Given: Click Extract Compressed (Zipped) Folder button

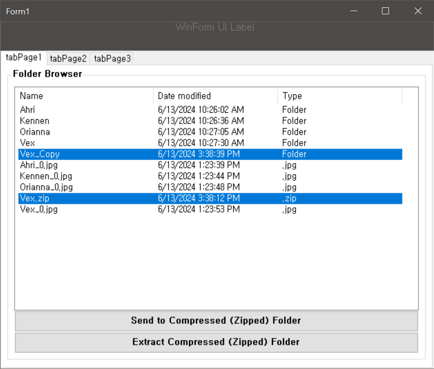Looking at the screenshot, I should pos(216,342).
